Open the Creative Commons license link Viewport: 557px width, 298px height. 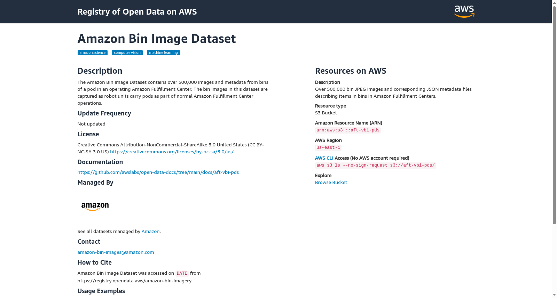[x=172, y=152]
